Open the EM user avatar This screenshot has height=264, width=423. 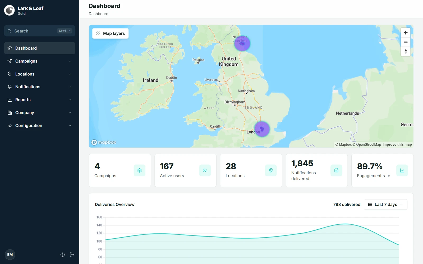10,254
